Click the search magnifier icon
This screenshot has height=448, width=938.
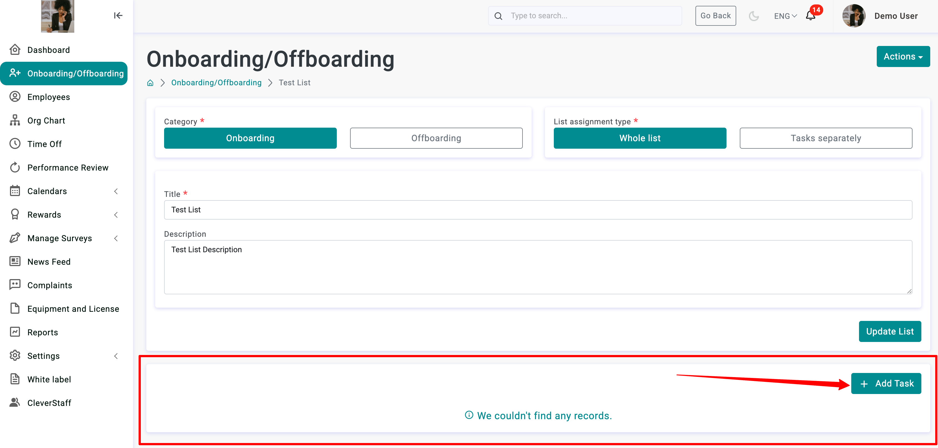pyautogui.click(x=498, y=16)
